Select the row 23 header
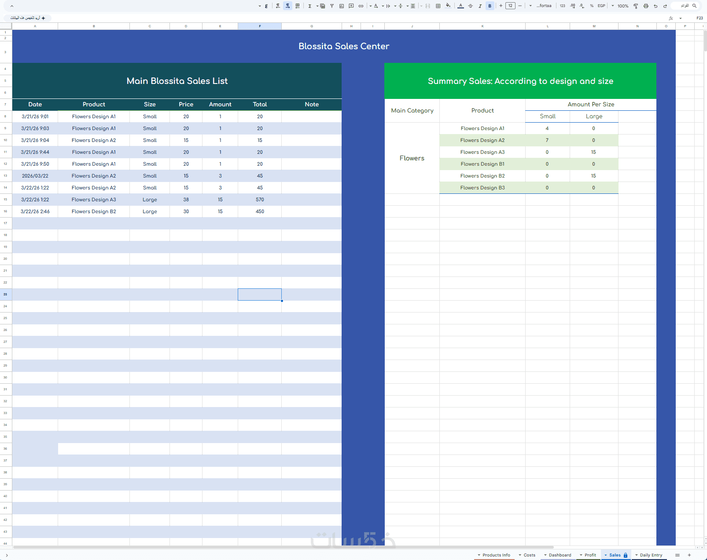707x560 pixels. (x=5, y=295)
